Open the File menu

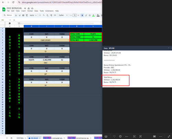coord(8,11)
